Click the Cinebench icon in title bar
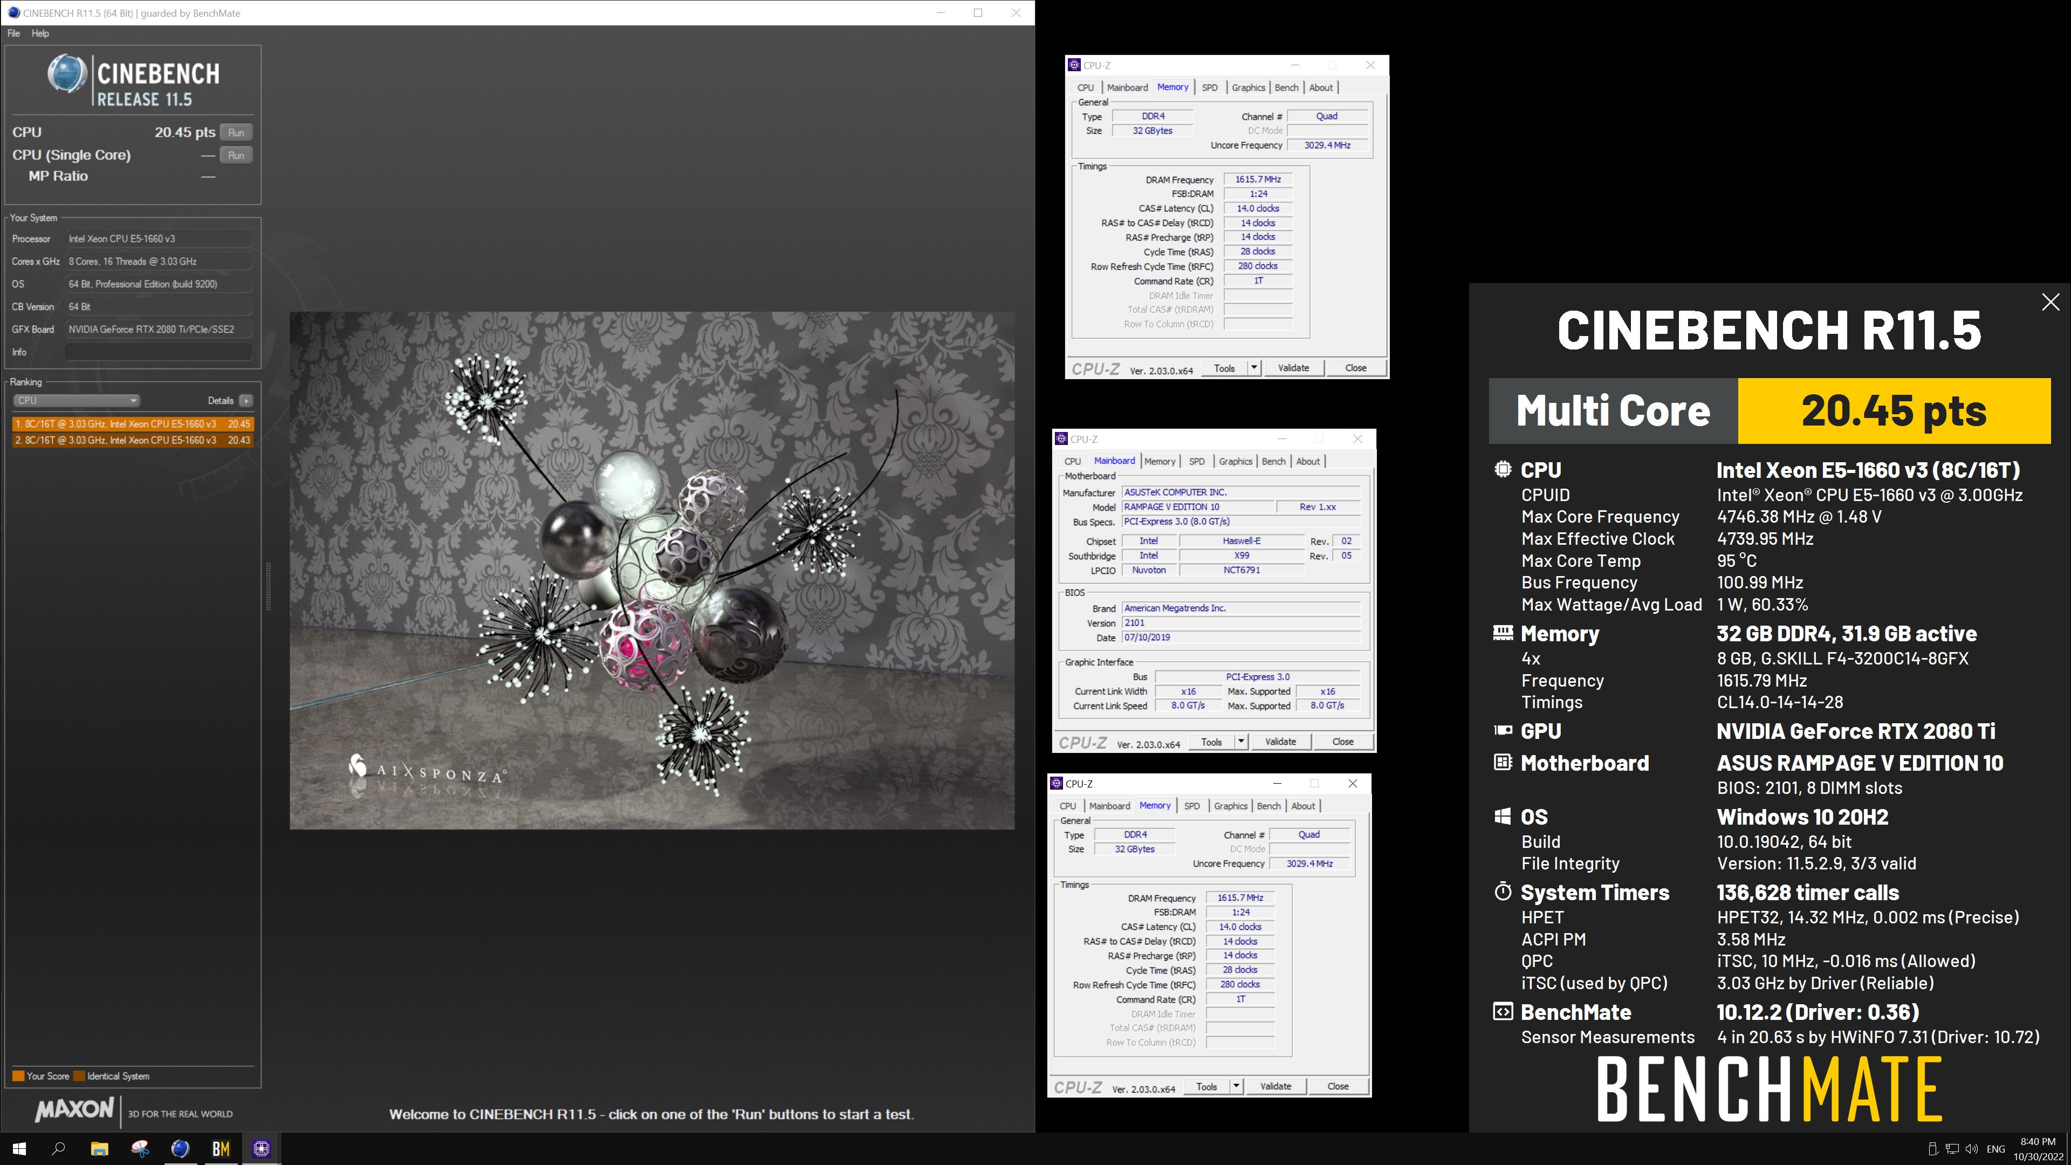2071x1165 pixels. pos(13,13)
